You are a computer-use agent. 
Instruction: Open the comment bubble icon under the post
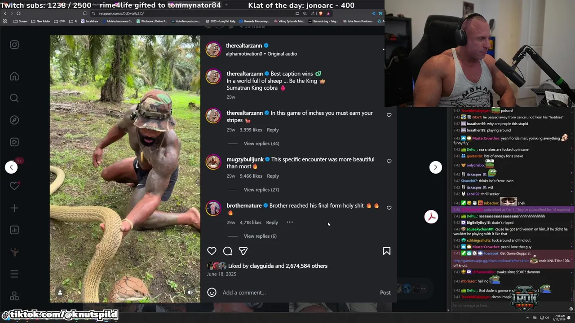[228, 251]
